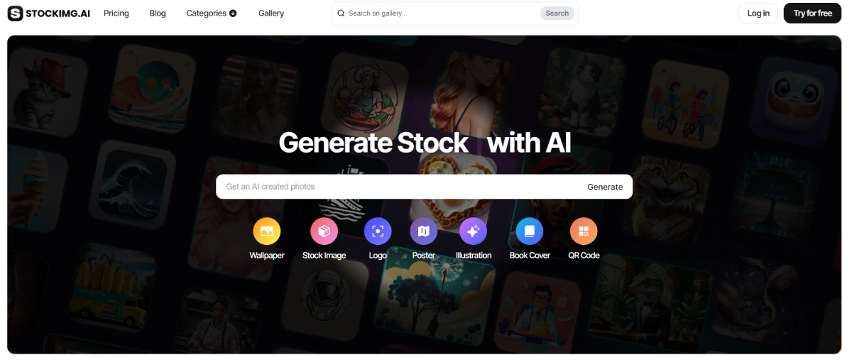Screen dimensions: 852x360
Task: Visit the Gallery page
Action: coord(271,13)
